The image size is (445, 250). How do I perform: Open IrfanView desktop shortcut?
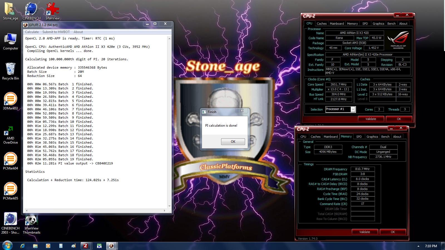click(53, 11)
